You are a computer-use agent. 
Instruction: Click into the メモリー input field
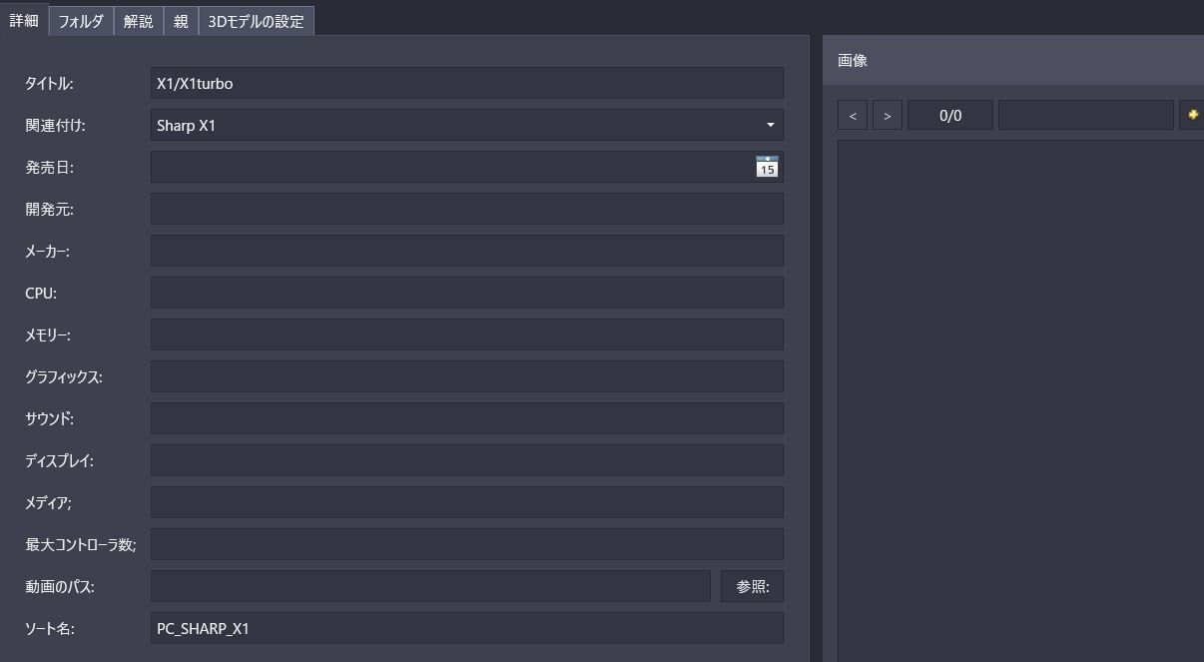pyautogui.click(x=467, y=334)
